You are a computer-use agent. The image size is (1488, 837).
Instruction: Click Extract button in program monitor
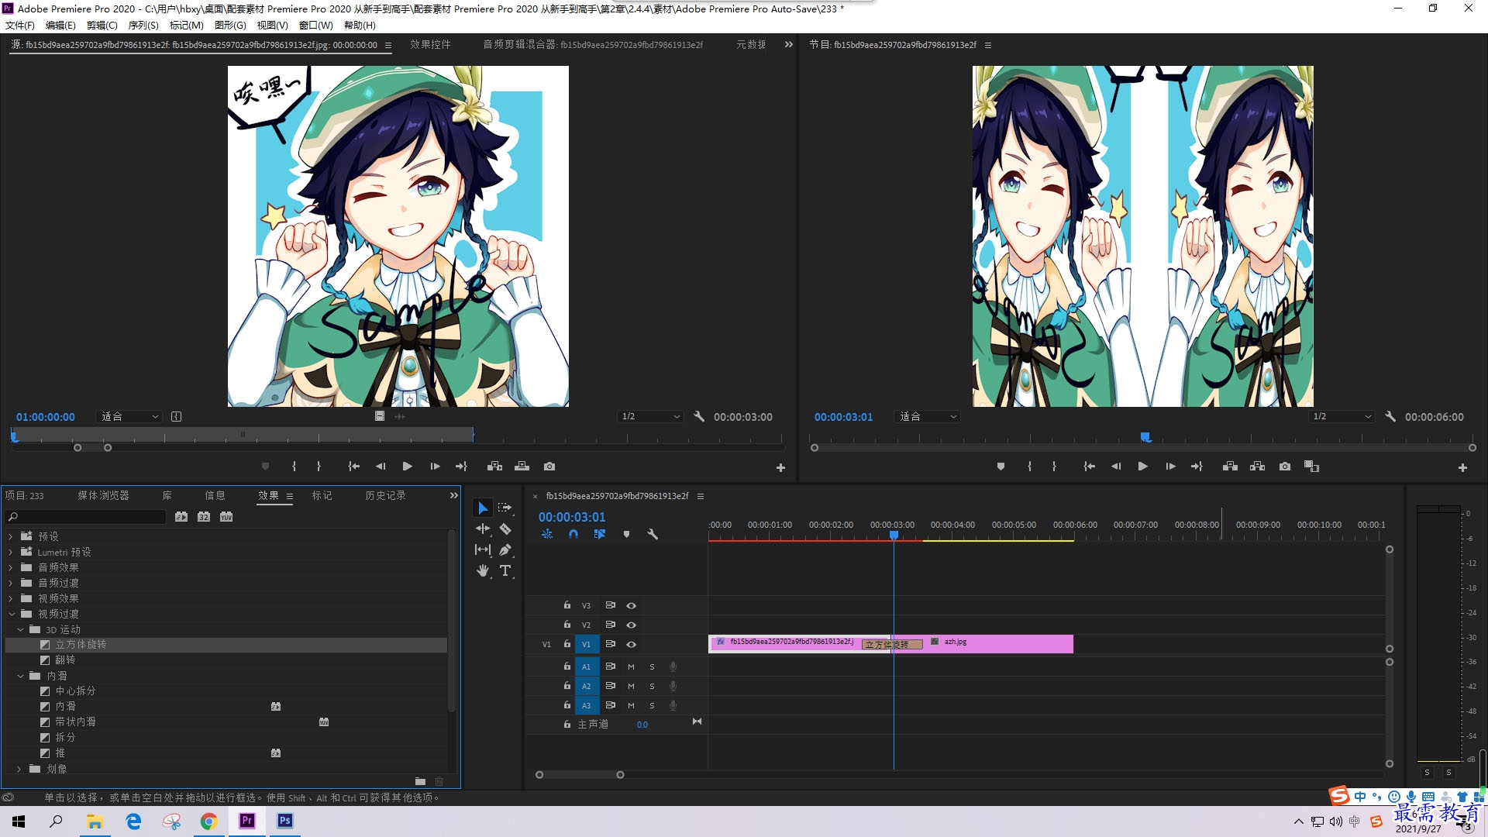1257,467
